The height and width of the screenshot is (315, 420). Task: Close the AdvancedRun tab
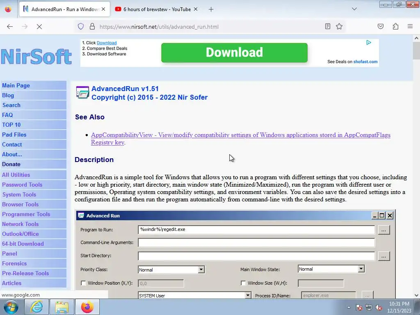(103, 9)
